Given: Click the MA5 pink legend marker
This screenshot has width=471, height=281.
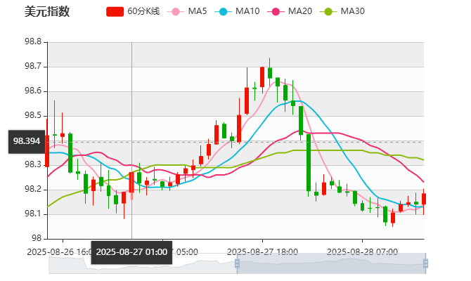Looking at the screenshot, I should [x=176, y=11].
